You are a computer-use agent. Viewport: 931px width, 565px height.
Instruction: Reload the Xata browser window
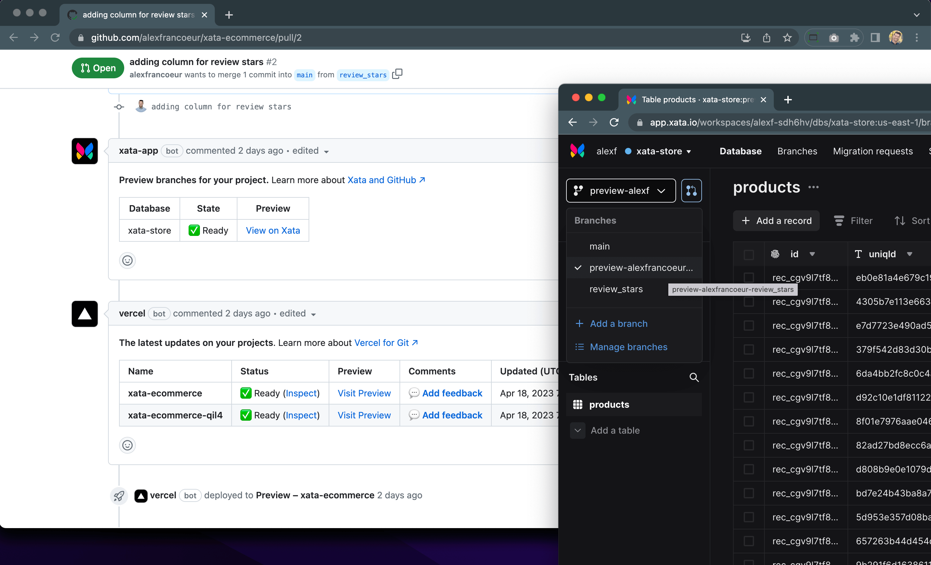point(614,122)
